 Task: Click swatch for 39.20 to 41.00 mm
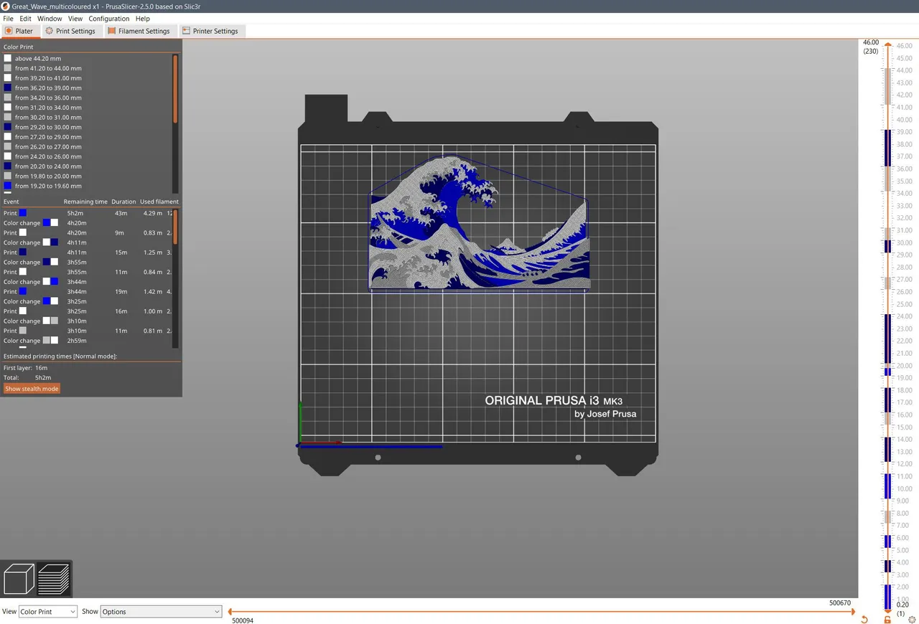(8, 78)
